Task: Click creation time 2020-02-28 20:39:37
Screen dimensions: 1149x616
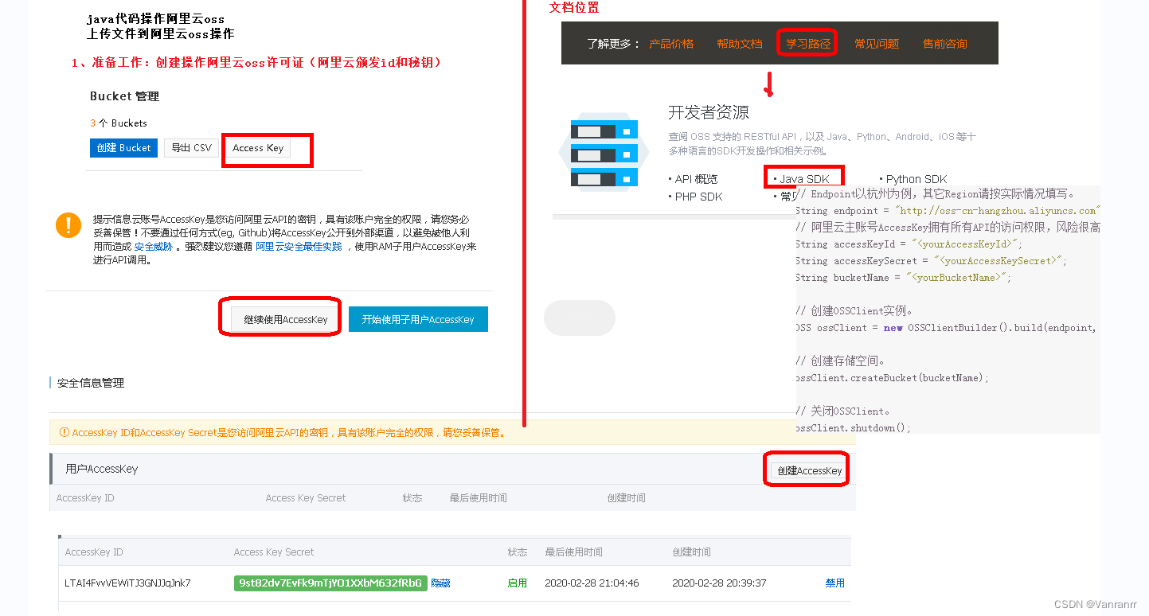Action: point(719,583)
